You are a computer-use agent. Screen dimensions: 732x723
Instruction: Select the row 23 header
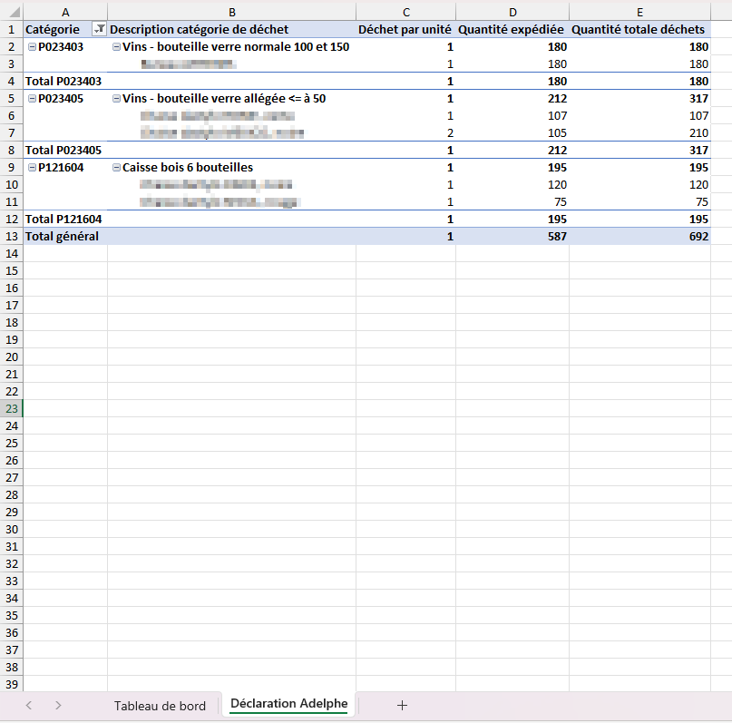click(x=11, y=409)
